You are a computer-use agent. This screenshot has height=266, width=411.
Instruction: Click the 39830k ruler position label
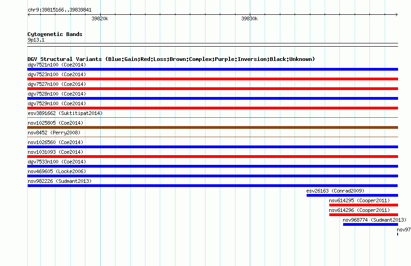[249, 18]
